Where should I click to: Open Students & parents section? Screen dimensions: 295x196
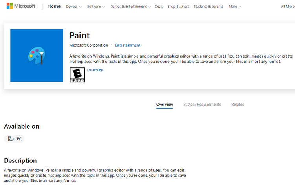click(x=208, y=7)
